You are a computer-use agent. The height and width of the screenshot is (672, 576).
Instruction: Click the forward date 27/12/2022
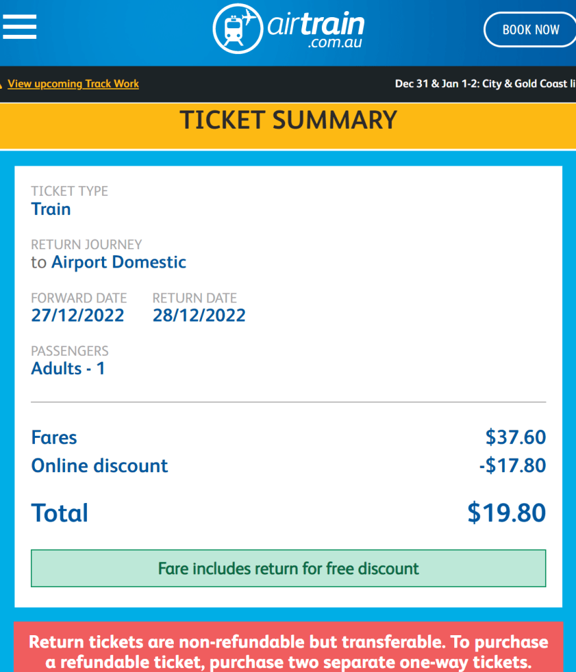click(78, 316)
